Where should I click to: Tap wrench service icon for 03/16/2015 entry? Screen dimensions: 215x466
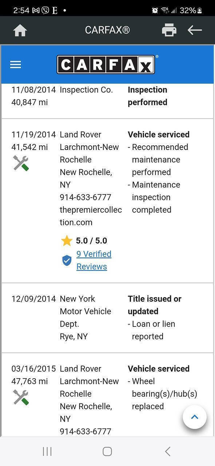21,397
